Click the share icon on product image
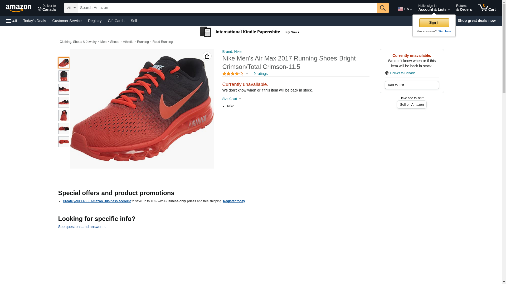The width and height of the screenshot is (506, 284). click(x=207, y=56)
